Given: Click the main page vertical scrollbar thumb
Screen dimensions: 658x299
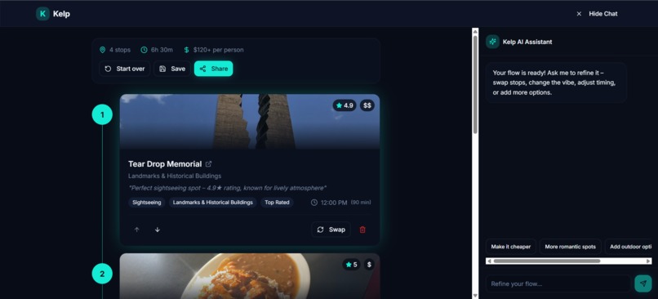Looking at the screenshot, I should (475, 85).
